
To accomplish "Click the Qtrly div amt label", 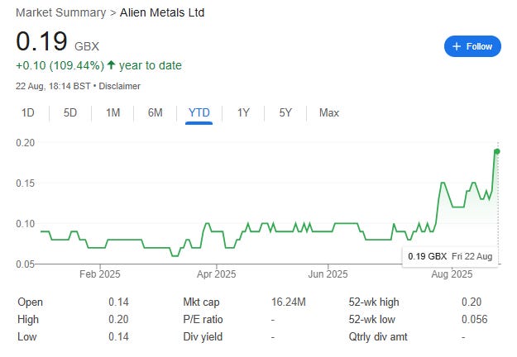I will click(378, 337).
